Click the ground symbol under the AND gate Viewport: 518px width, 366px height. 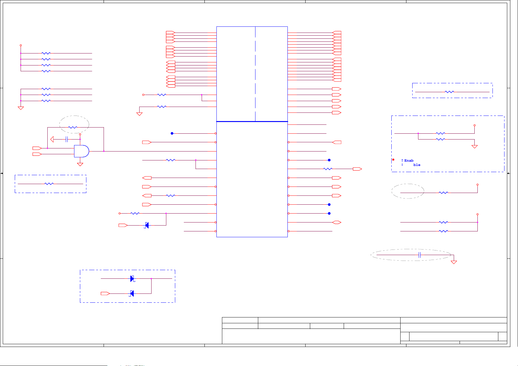(80, 164)
